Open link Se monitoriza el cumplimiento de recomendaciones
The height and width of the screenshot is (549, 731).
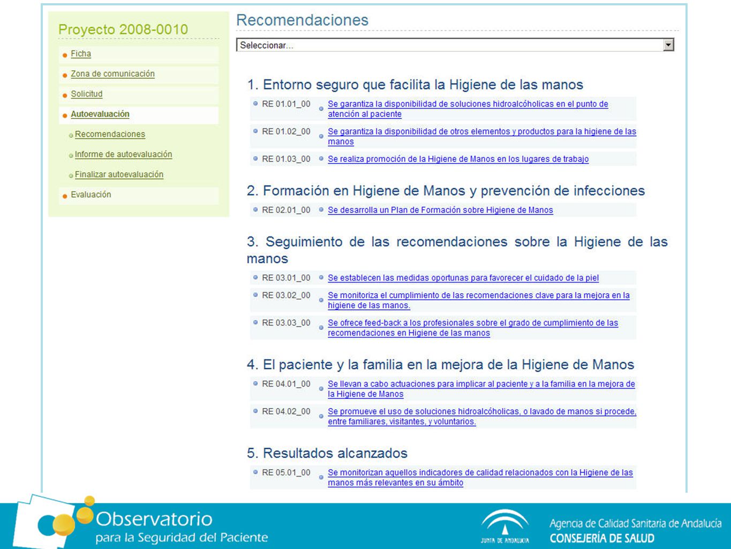click(479, 300)
